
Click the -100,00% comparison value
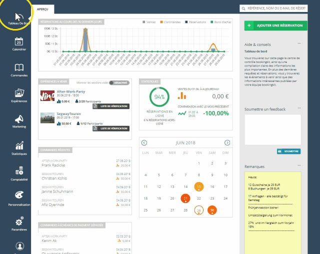click(216, 113)
